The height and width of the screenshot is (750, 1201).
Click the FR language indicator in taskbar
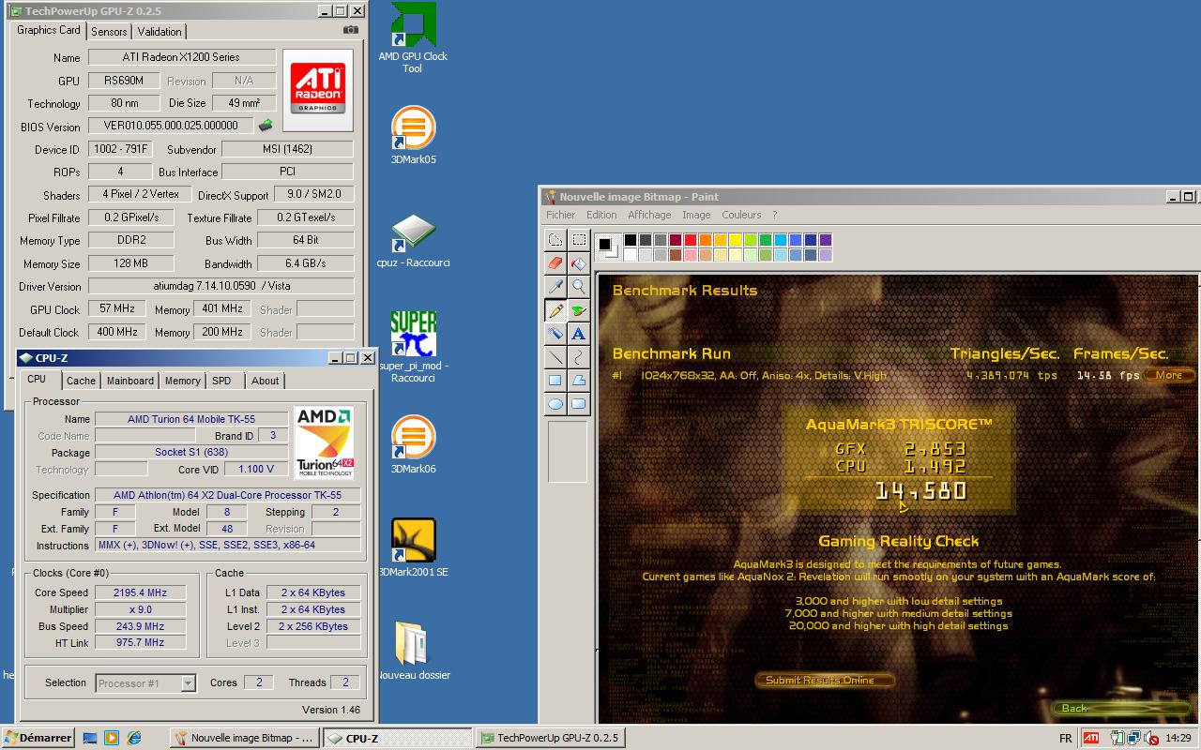(1065, 739)
